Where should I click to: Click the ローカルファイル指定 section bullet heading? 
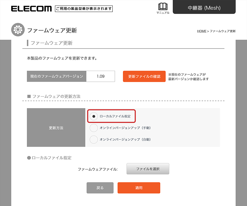click(x=49, y=158)
